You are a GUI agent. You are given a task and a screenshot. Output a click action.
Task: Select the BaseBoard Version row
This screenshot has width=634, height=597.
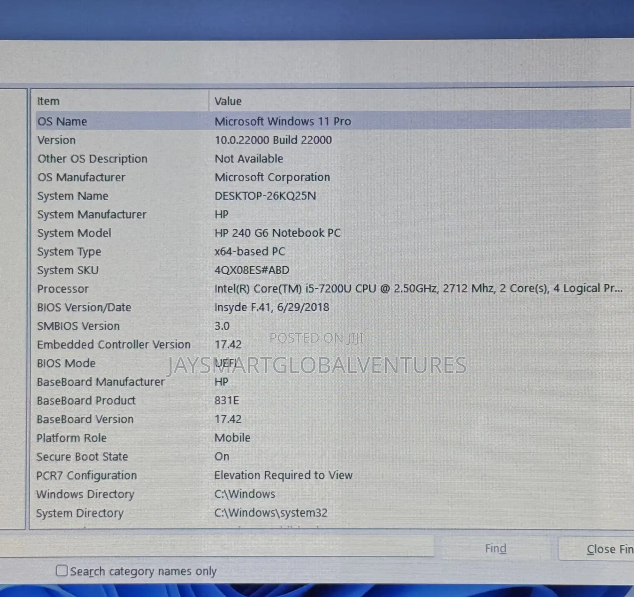[333, 419]
